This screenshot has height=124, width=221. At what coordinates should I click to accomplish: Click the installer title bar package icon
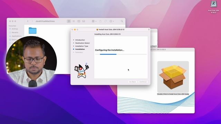(97, 30)
